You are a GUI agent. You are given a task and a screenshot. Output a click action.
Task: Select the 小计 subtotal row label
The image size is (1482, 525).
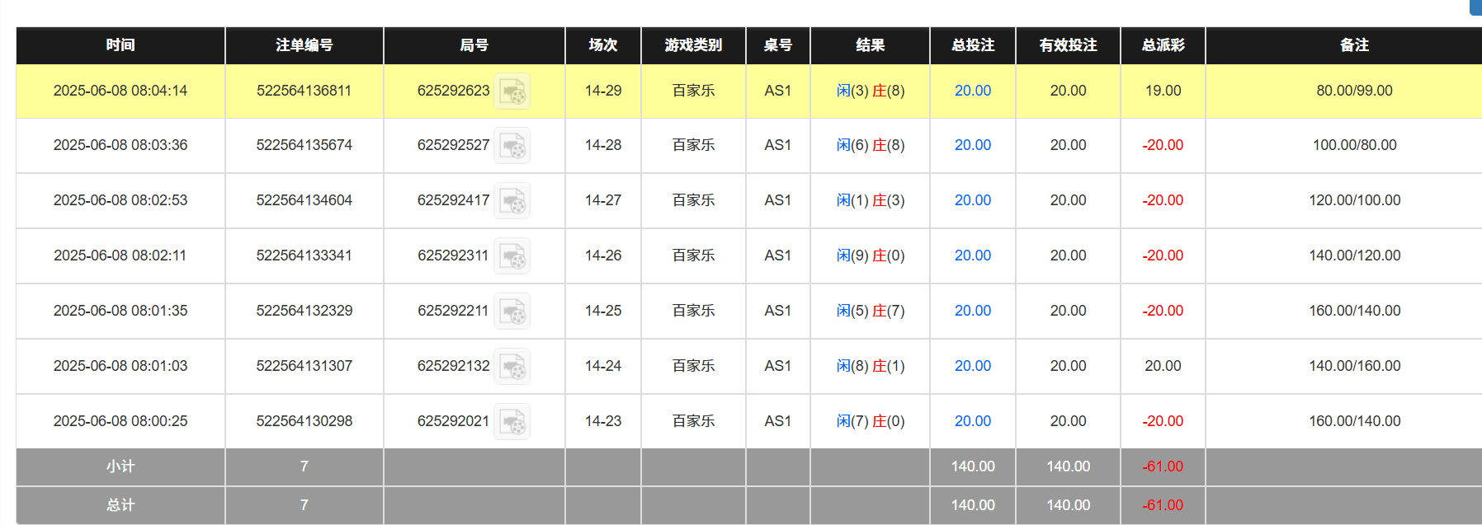[120, 466]
